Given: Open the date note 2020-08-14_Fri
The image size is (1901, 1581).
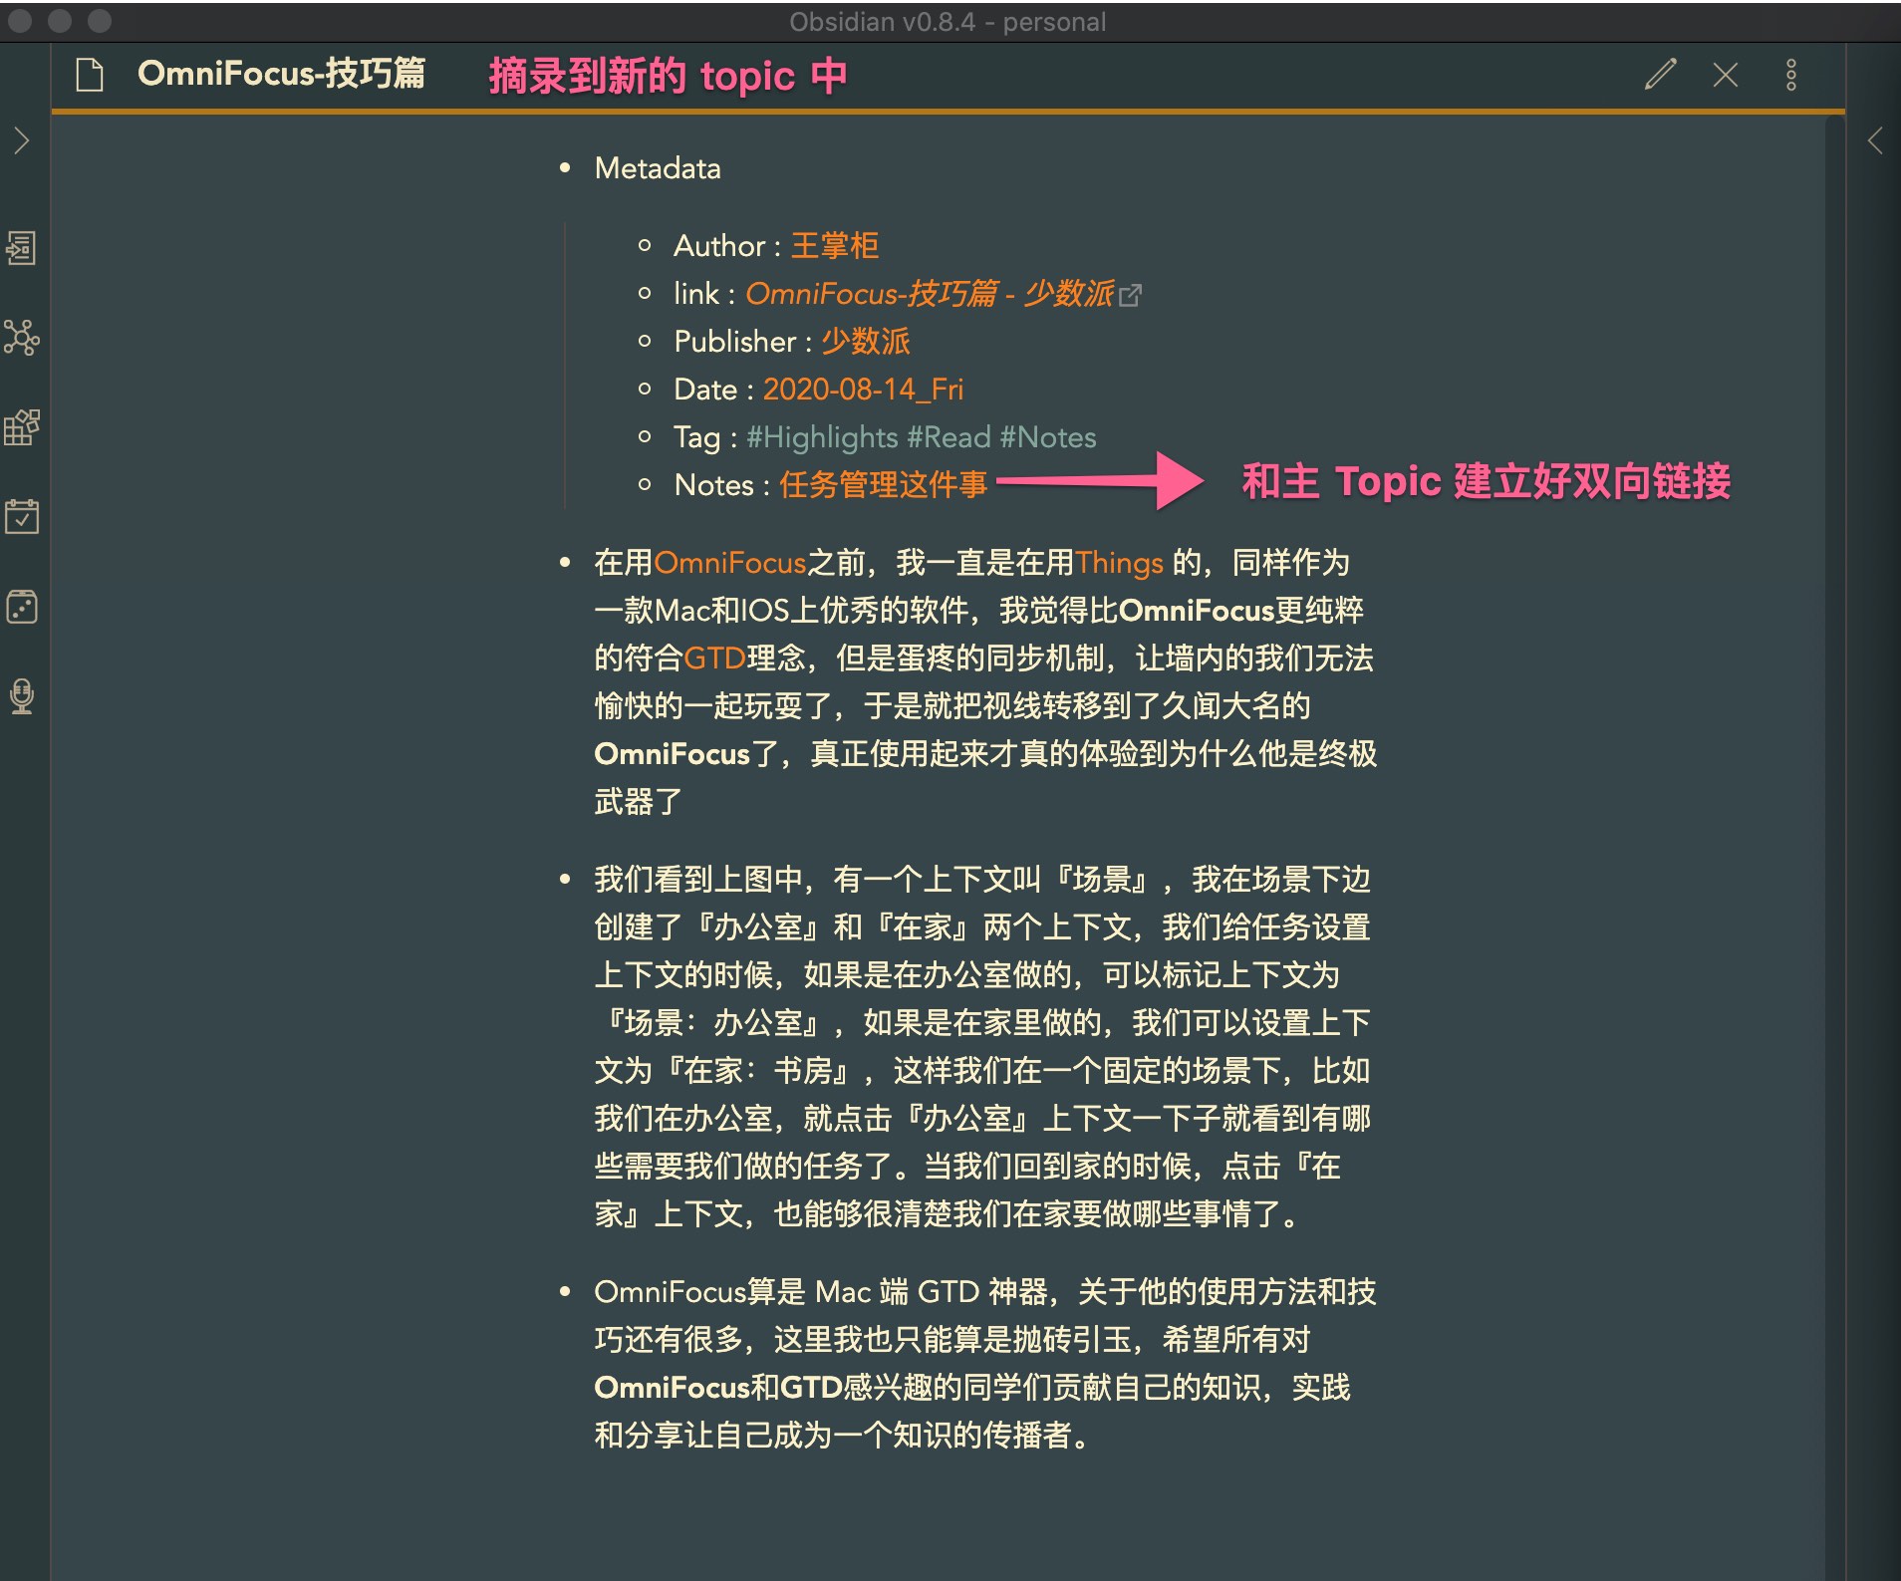Looking at the screenshot, I should [x=863, y=389].
